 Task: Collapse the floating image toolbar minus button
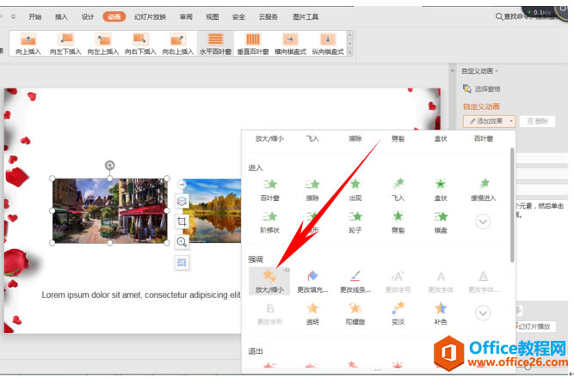point(182,185)
